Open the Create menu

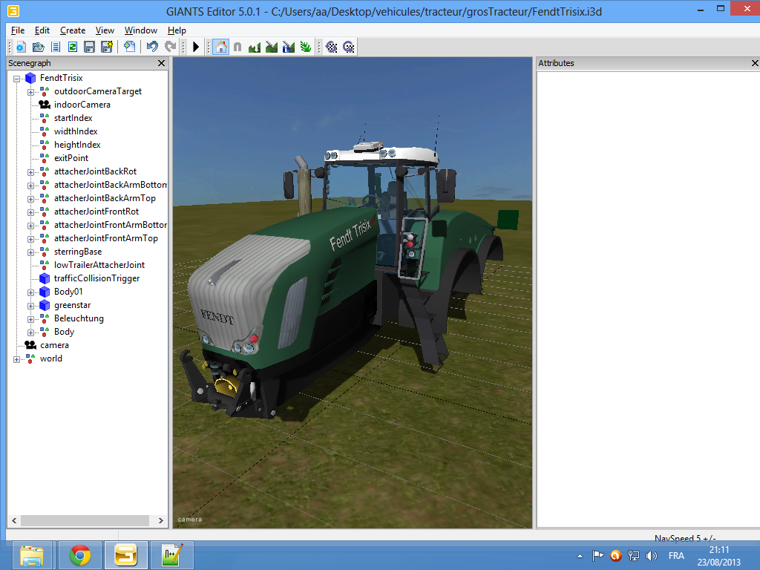73,30
